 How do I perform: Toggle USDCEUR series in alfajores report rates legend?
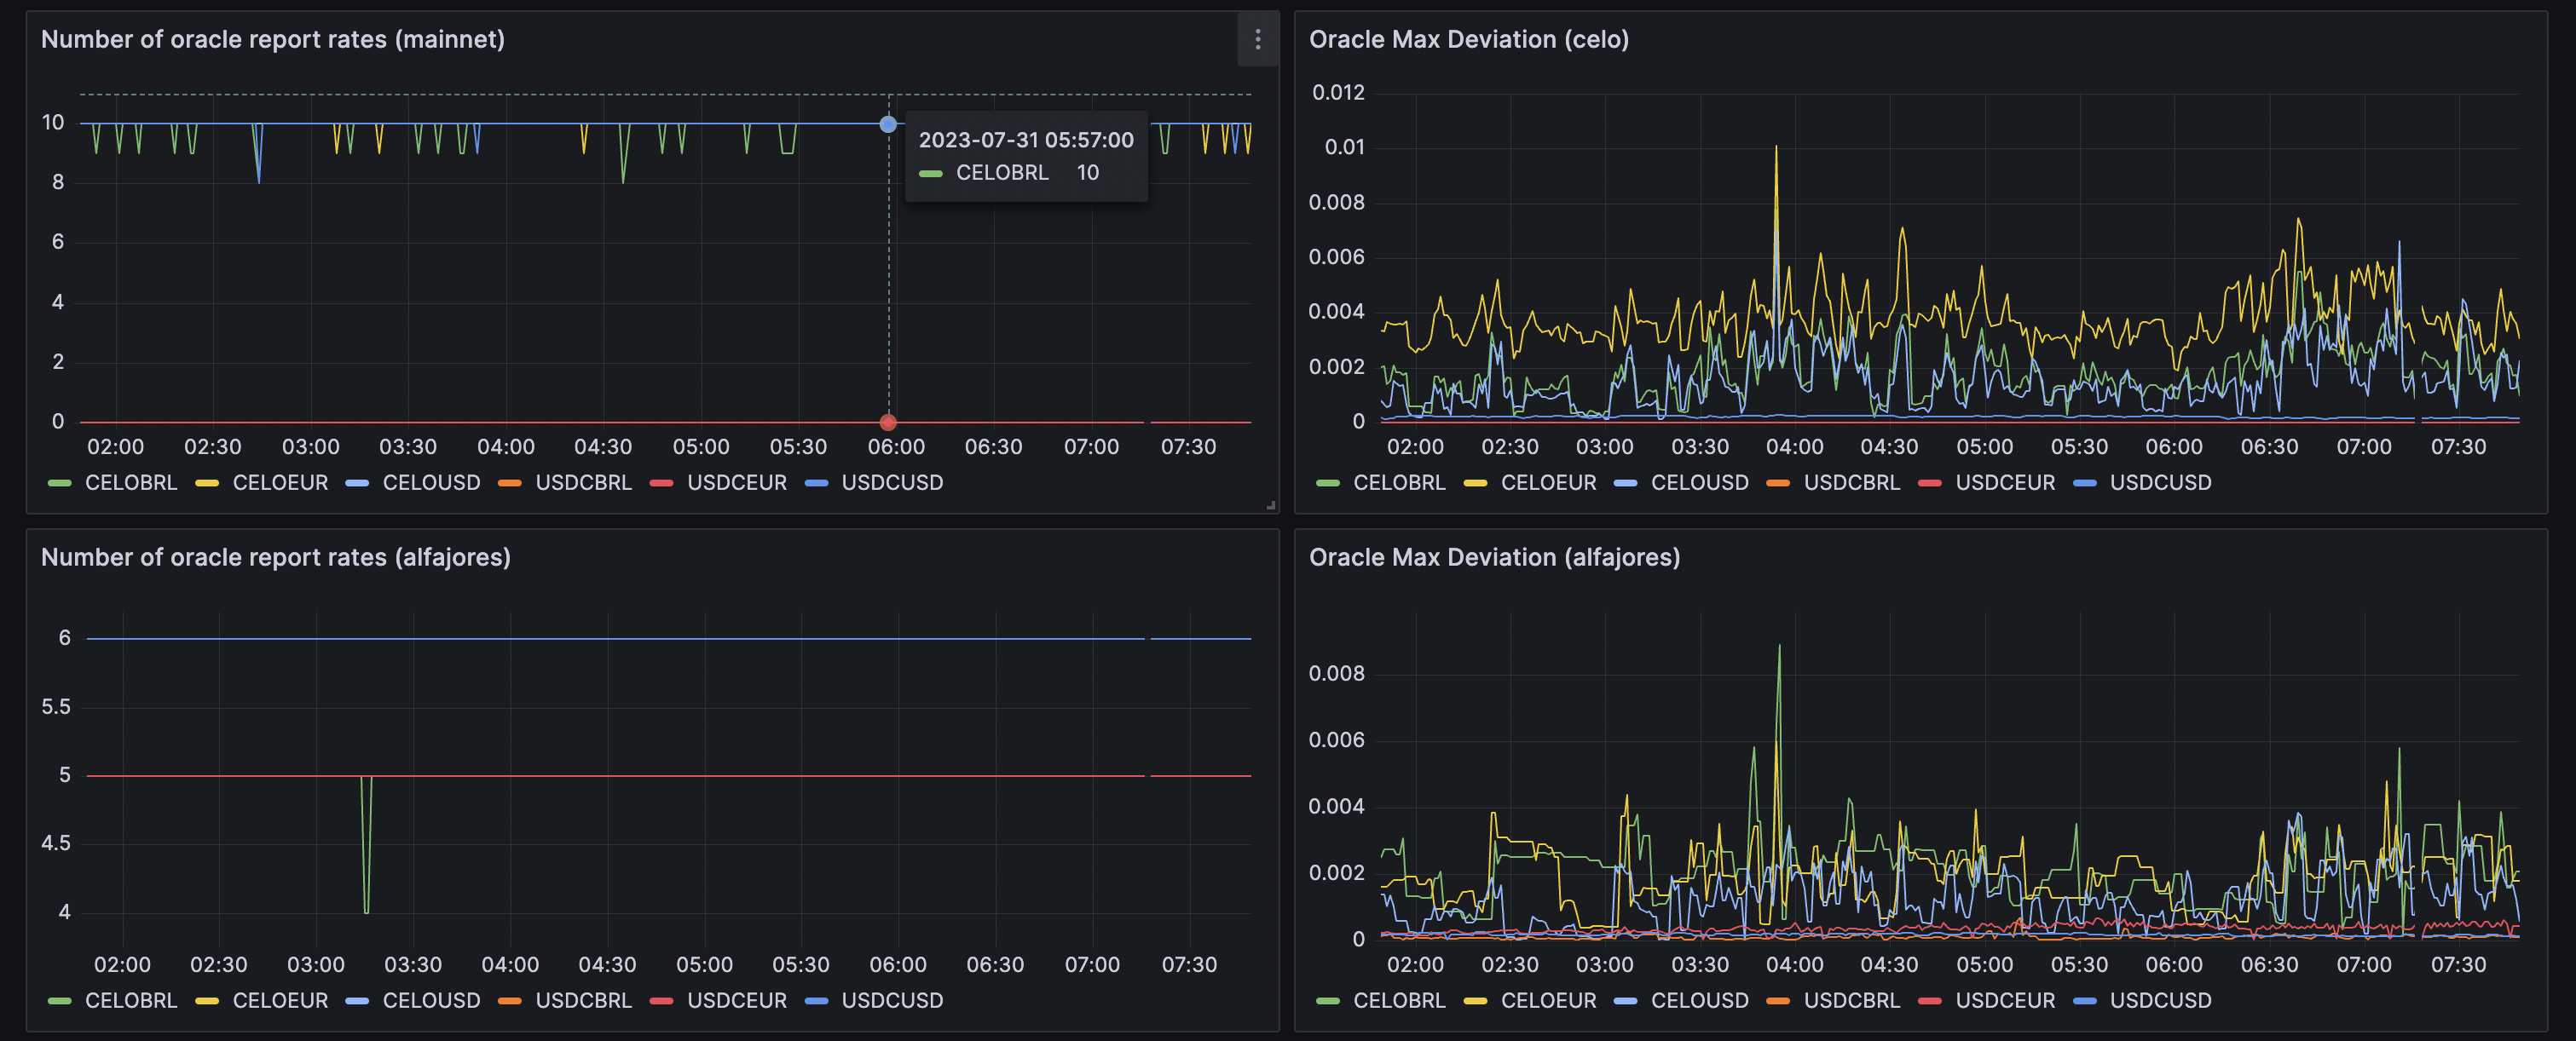click(737, 1000)
